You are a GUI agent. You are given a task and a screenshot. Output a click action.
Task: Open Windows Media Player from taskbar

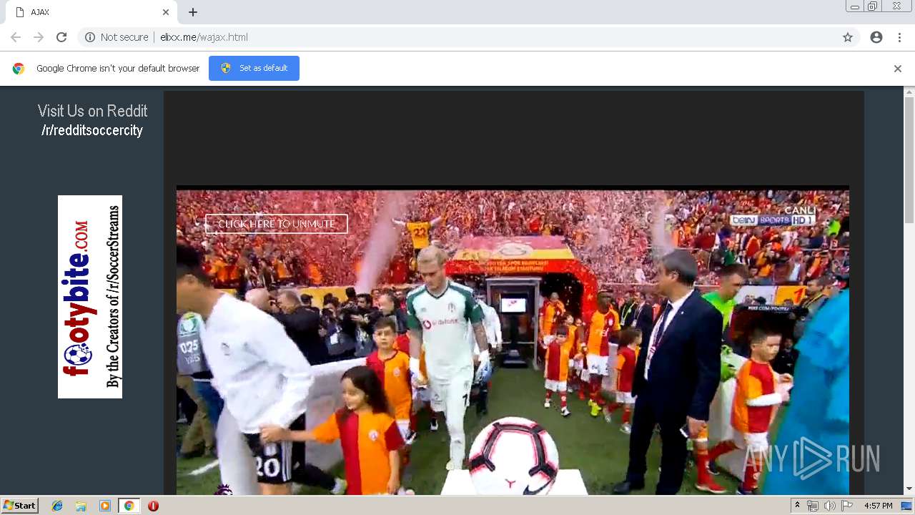105,506
